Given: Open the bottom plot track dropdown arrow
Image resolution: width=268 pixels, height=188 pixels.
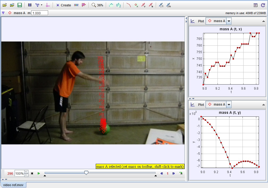Looking at the screenshot, I should [229, 105].
